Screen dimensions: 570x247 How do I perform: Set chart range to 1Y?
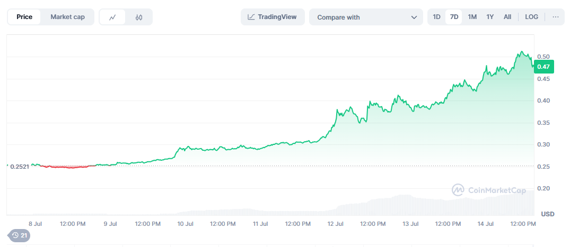[490, 17]
